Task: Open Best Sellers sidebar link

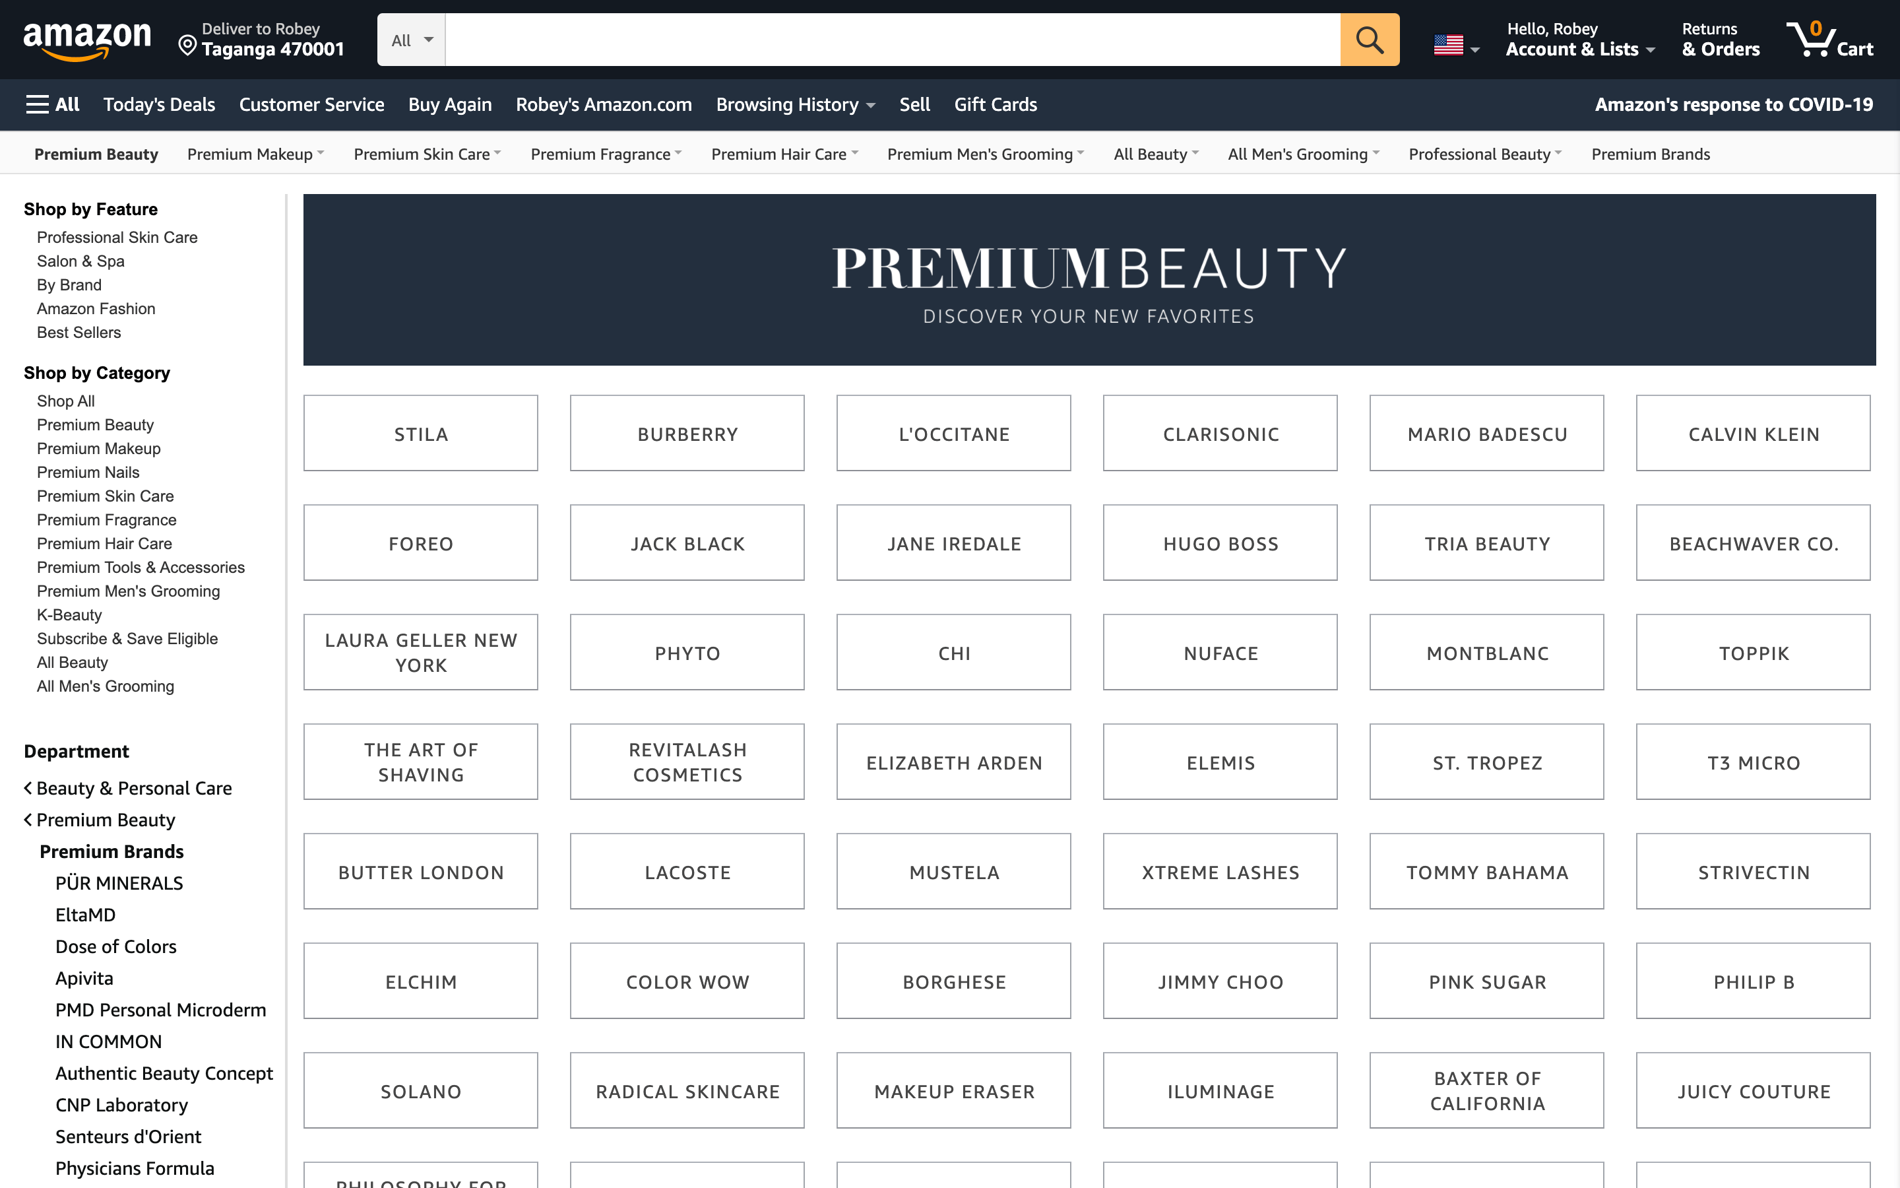Action: (79, 333)
